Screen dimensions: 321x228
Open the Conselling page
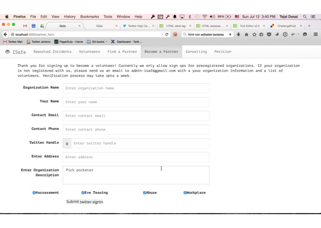click(x=196, y=52)
